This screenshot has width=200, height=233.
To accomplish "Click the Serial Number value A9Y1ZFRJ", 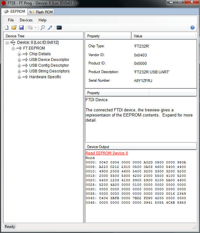I will (143, 81).
